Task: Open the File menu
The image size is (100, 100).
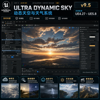Action: (5, 22)
